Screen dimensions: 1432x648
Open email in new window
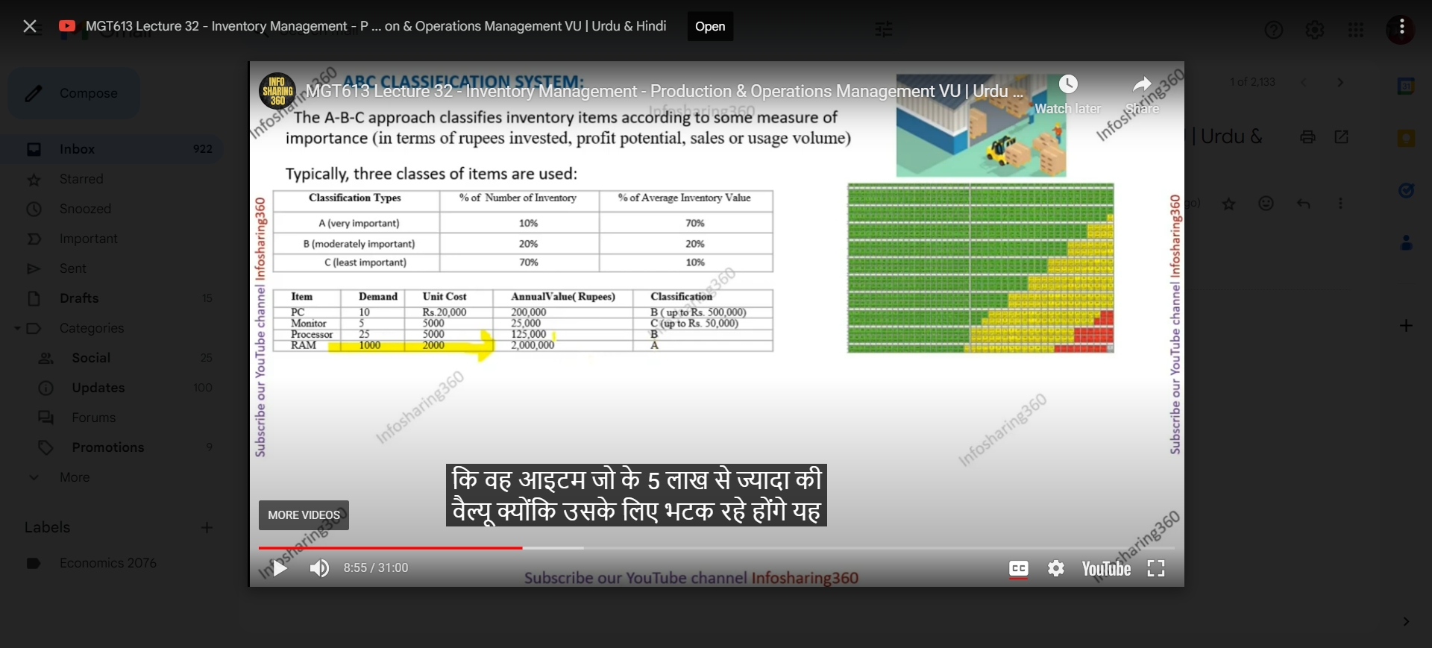coord(1341,136)
